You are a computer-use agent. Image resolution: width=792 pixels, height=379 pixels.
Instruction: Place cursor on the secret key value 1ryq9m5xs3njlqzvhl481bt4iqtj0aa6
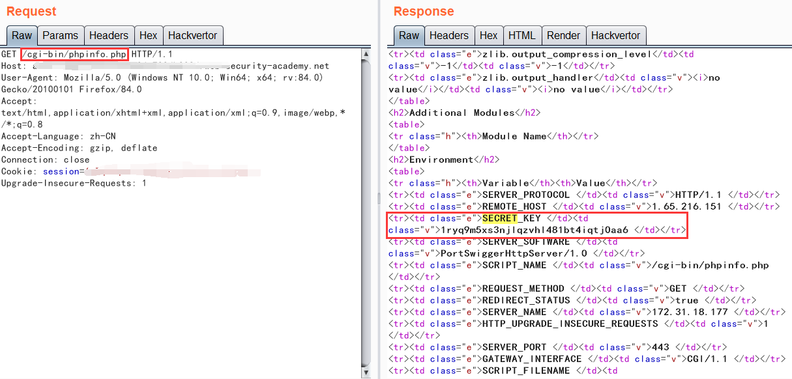point(535,230)
